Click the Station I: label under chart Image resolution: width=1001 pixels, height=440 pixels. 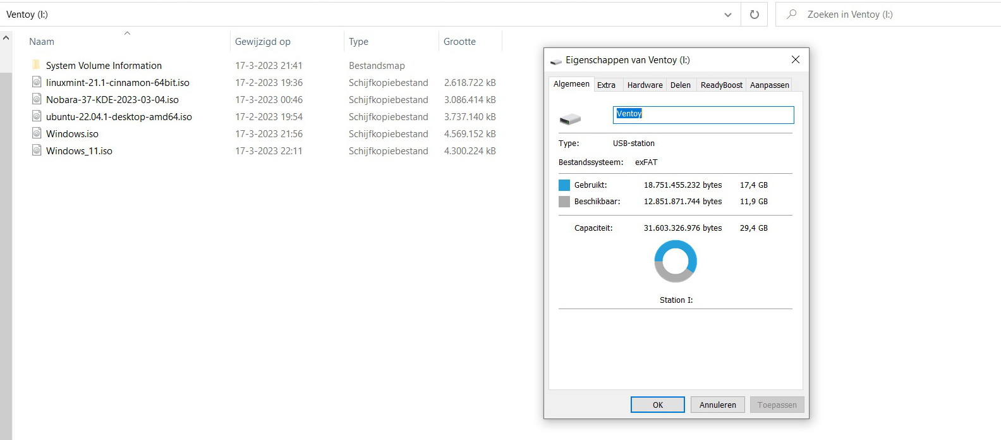point(676,300)
